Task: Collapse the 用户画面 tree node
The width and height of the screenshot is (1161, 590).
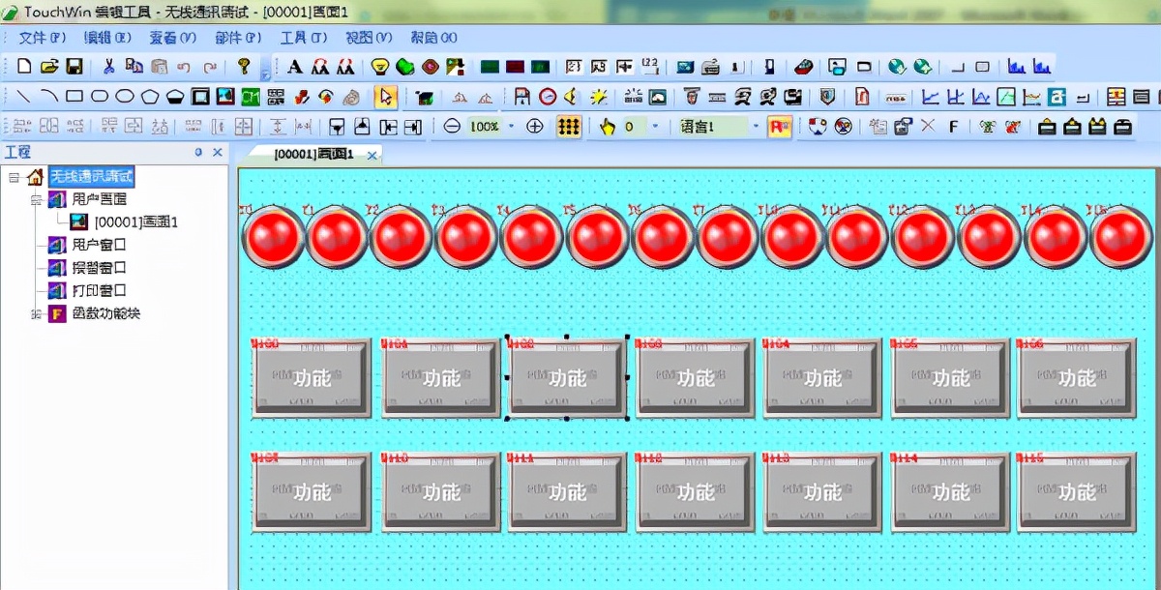Action: [x=36, y=199]
